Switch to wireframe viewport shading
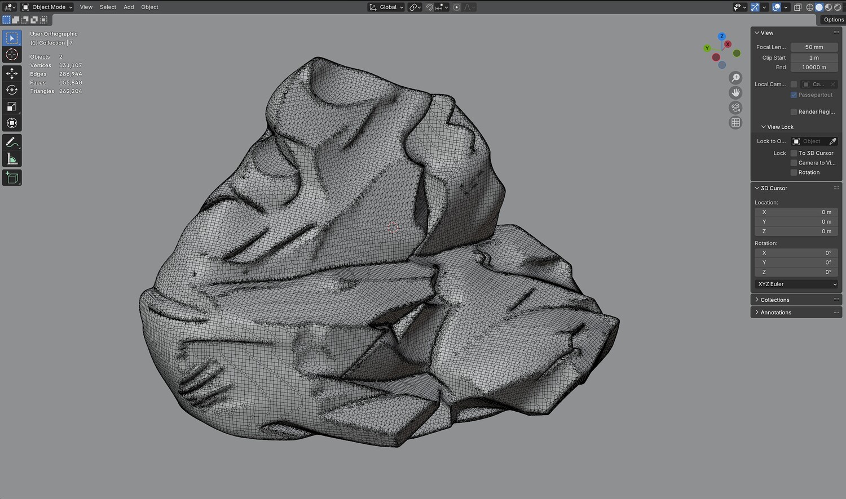846x499 pixels. (810, 7)
